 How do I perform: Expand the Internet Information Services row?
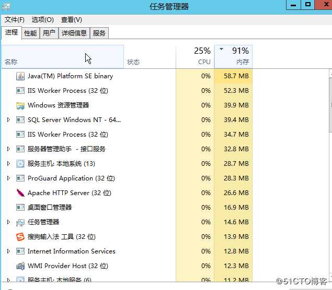click(x=8, y=251)
